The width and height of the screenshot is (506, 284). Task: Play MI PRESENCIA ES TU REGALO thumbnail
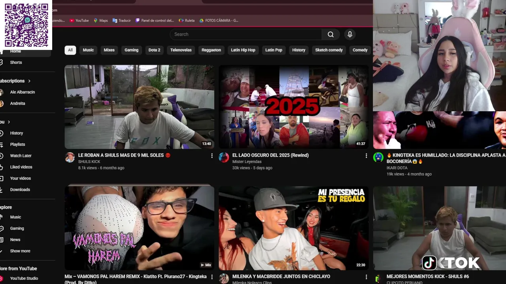click(294, 228)
